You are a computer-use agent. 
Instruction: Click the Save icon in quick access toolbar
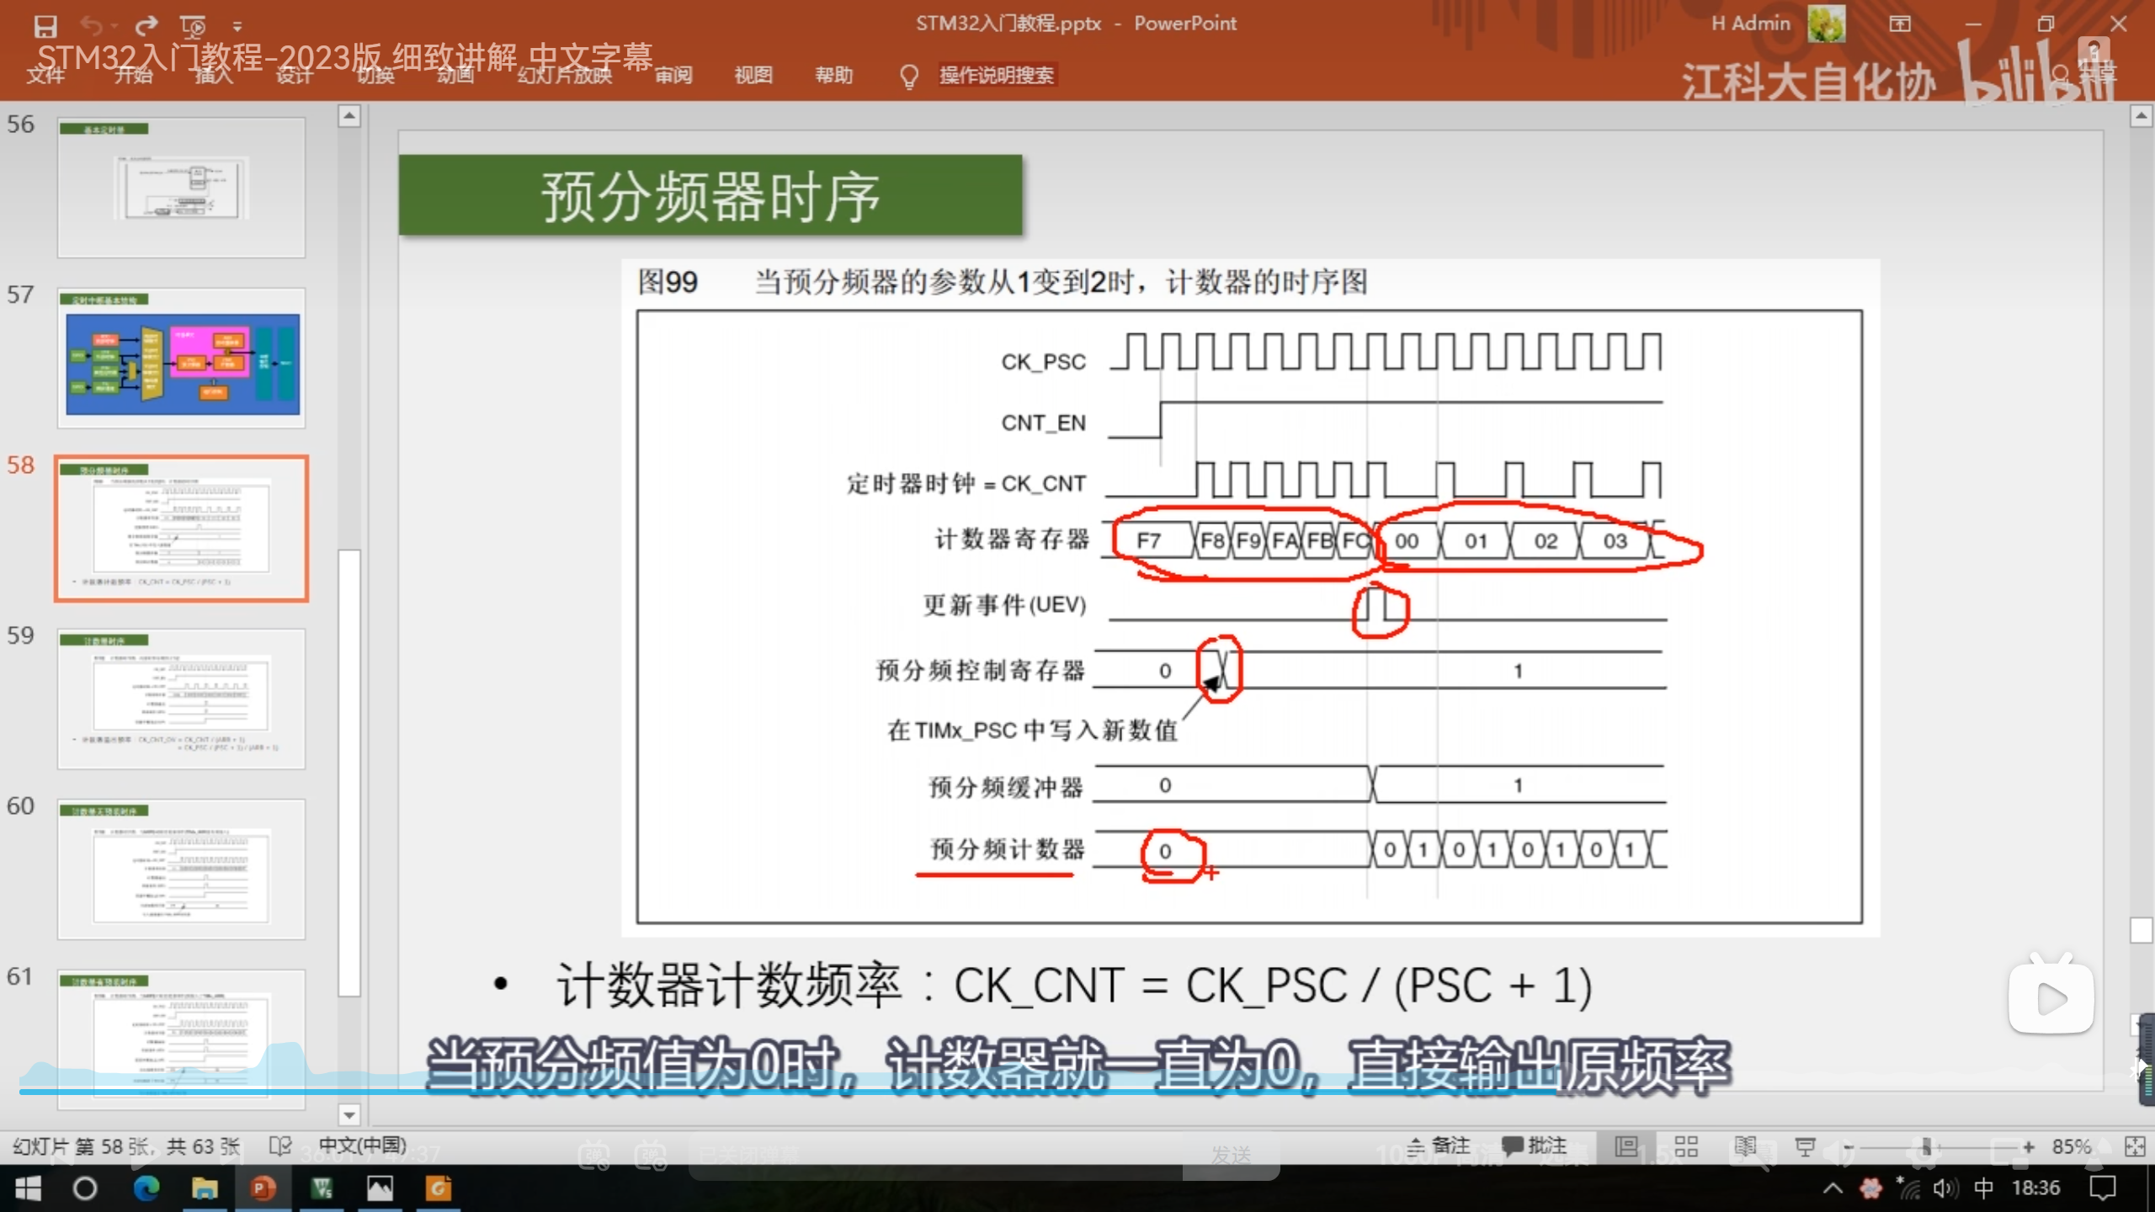(x=45, y=26)
